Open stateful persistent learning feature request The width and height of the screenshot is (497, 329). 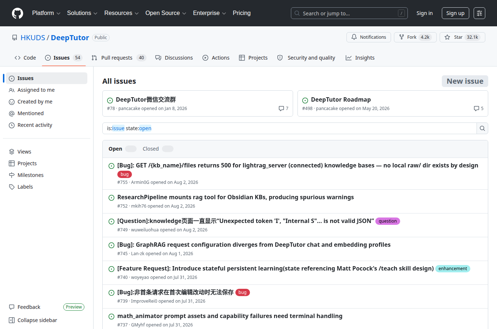(276, 268)
